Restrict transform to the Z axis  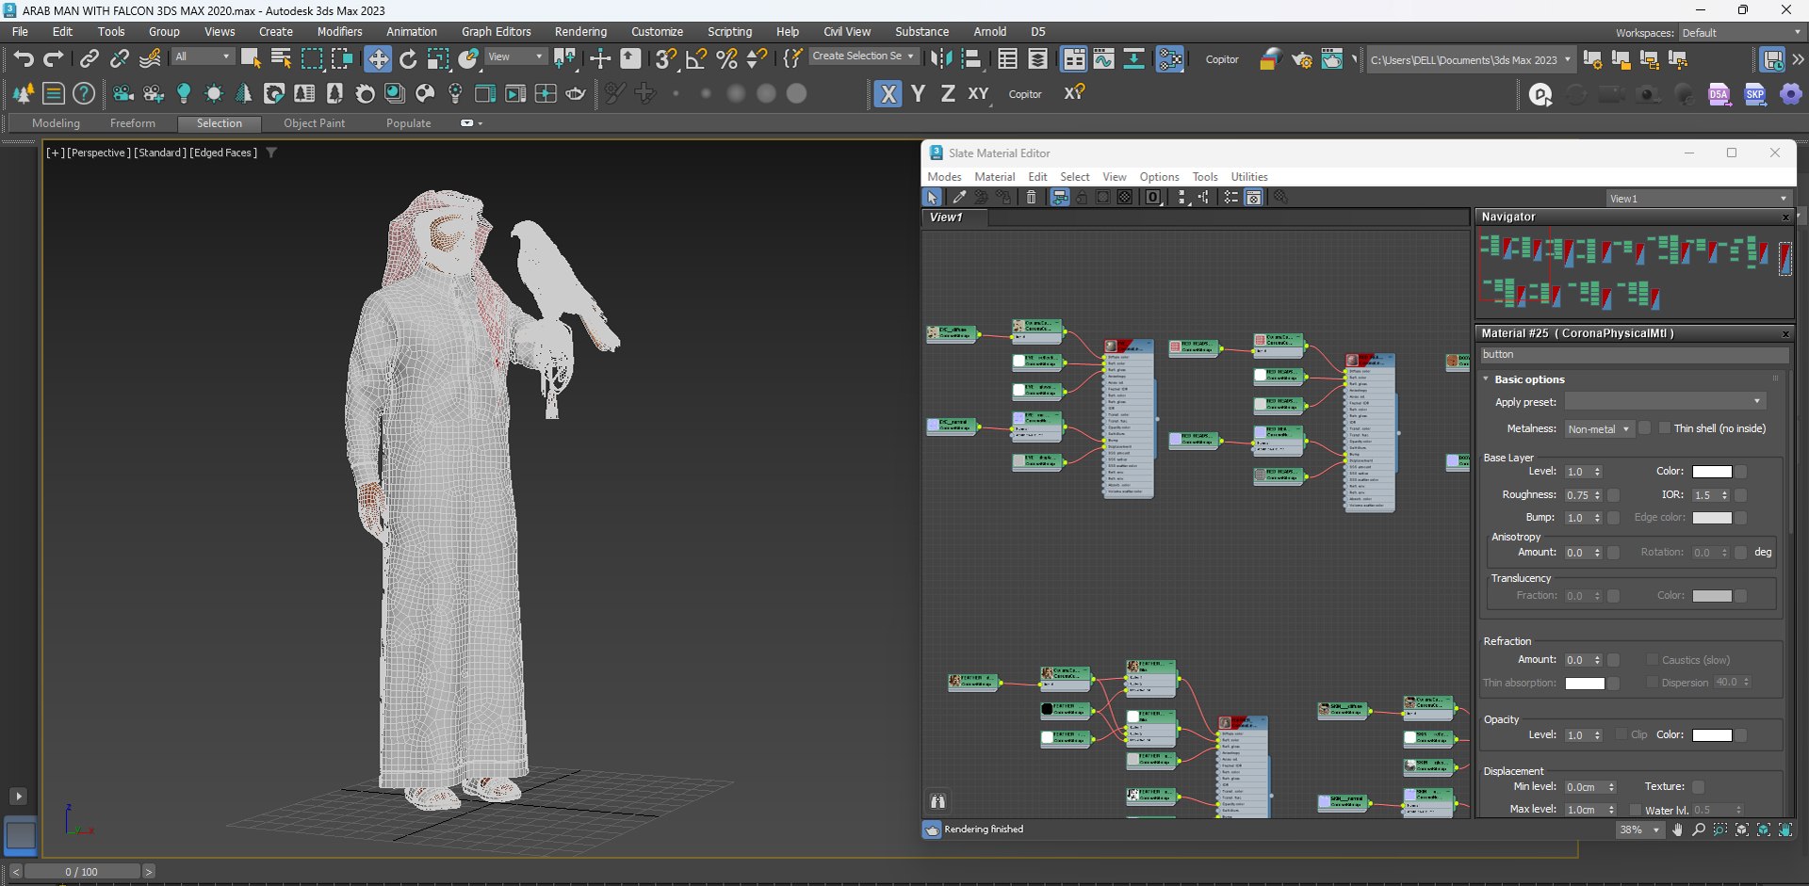point(948,94)
